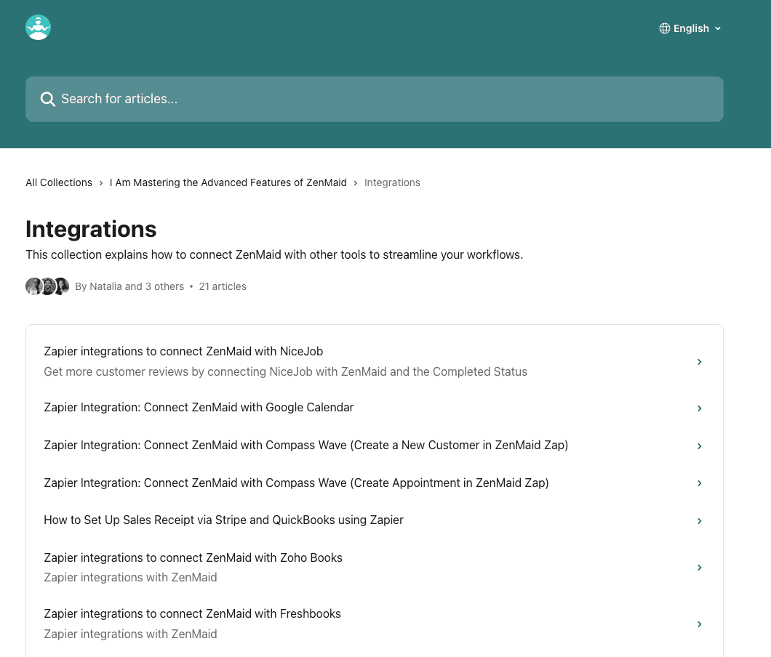Click the chevron next to NiceJob article
This screenshot has height=657, width=771.
coord(699,362)
